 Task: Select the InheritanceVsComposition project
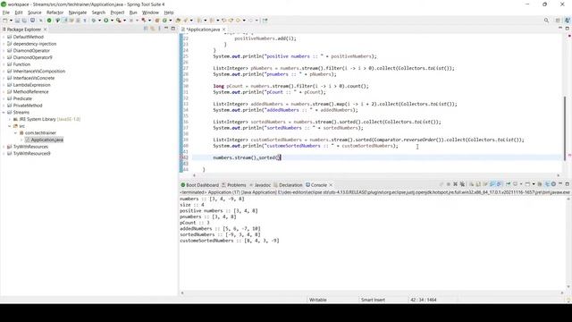[39, 72]
